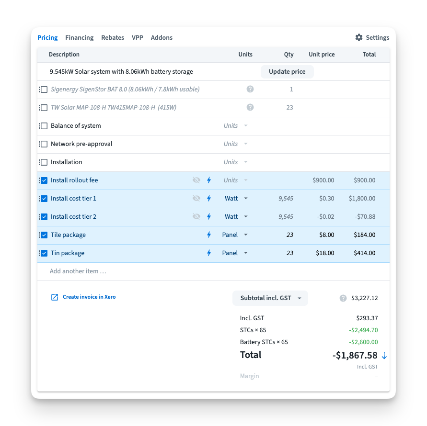Click help icon next to Sigenergy battery row
This screenshot has height=426, width=427.
point(250,89)
